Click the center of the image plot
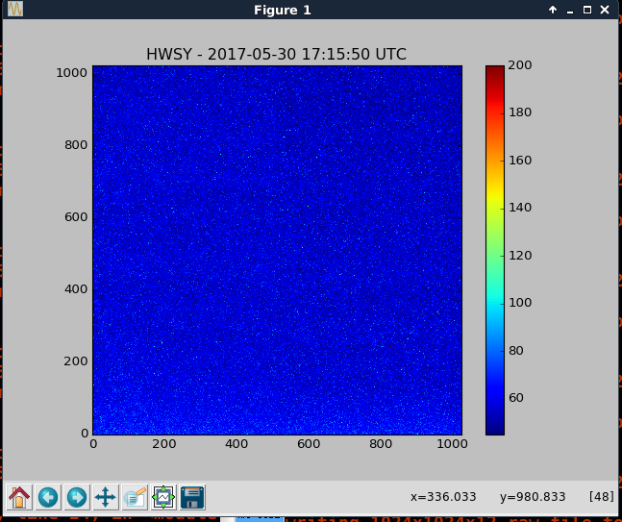The width and height of the screenshot is (622, 522). coord(277,250)
